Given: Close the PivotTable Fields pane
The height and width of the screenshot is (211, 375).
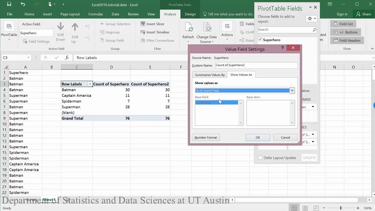Looking at the screenshot, I should (315, 7).
